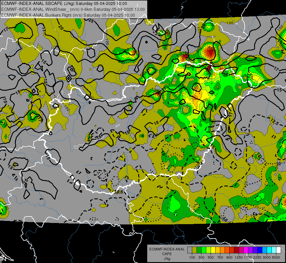Select the pure yellow legend swatch
This screenshot has width=286, height=263.
click(x=213, y=250)
